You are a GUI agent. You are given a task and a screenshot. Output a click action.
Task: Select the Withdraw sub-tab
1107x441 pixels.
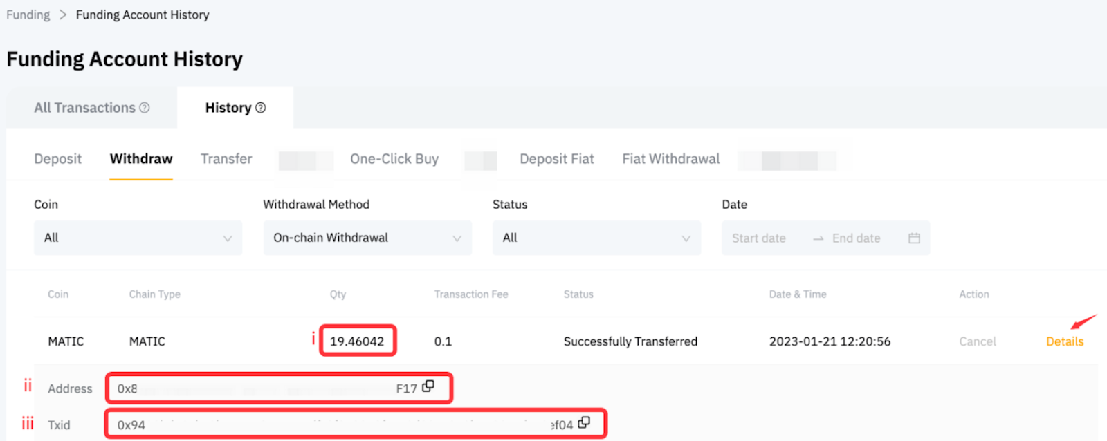(x=141, y=159)
